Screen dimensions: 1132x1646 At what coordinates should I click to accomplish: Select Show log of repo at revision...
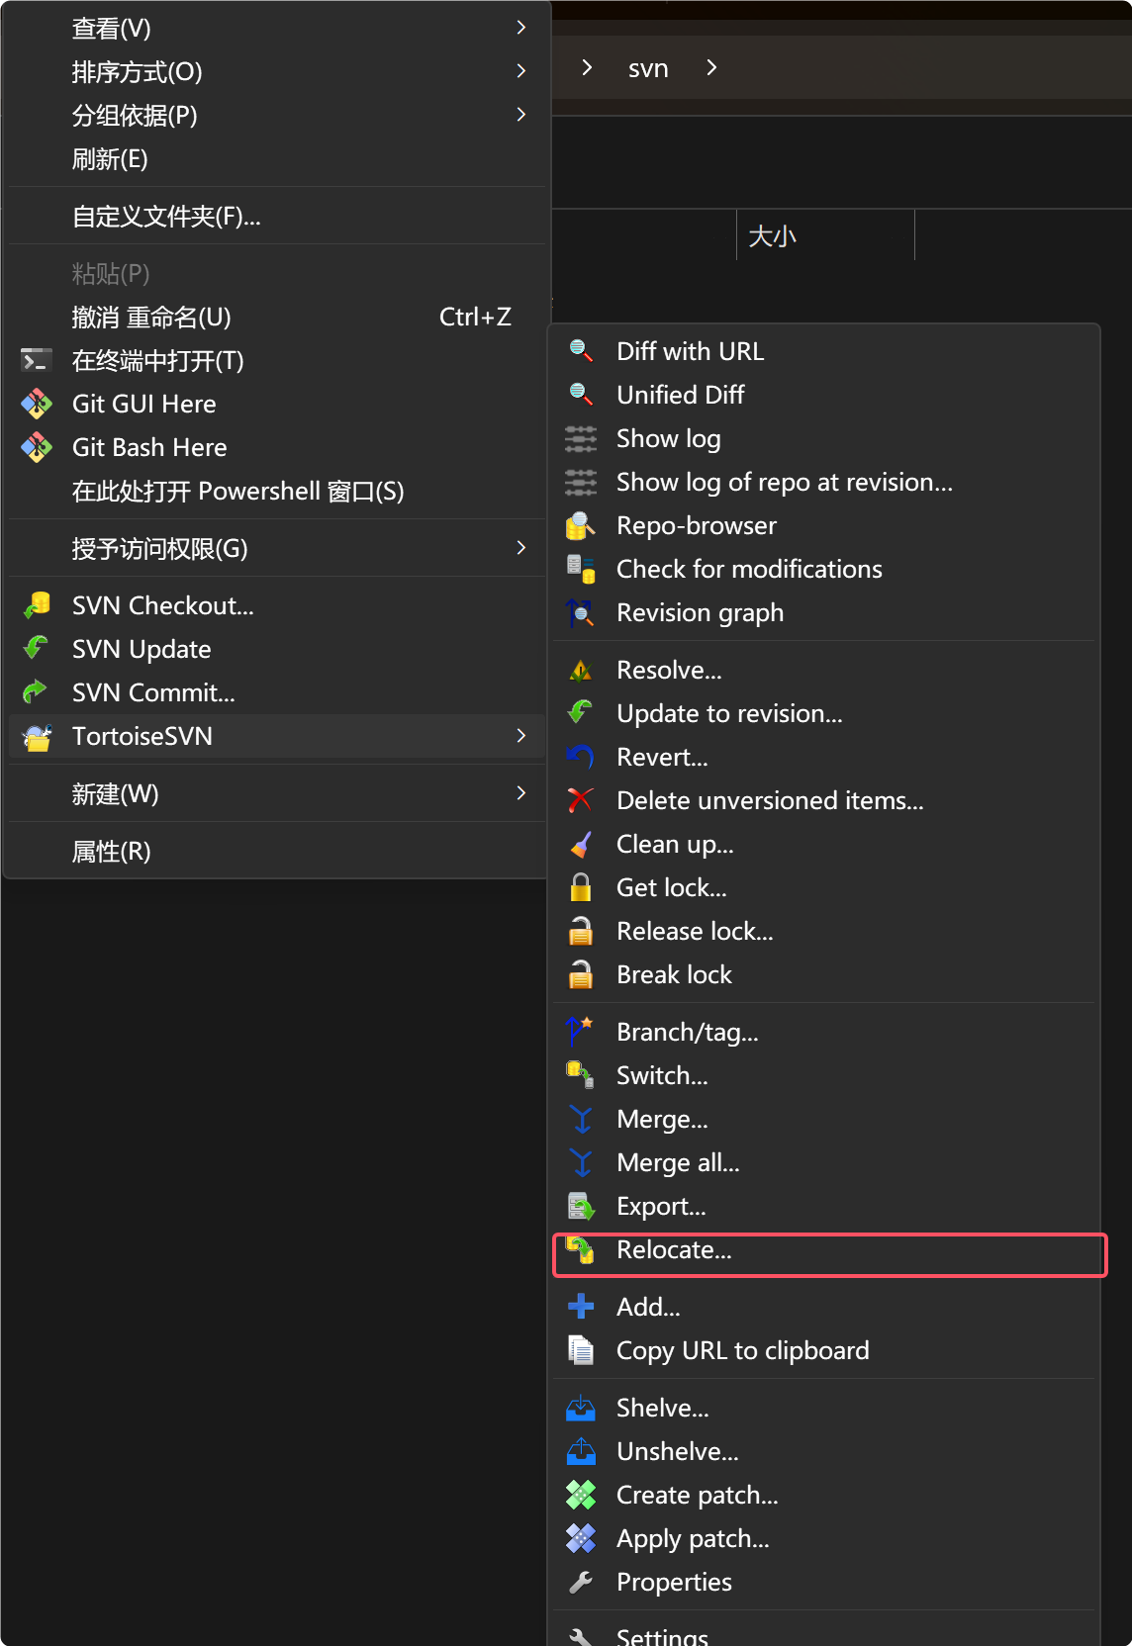pos(824,482)
